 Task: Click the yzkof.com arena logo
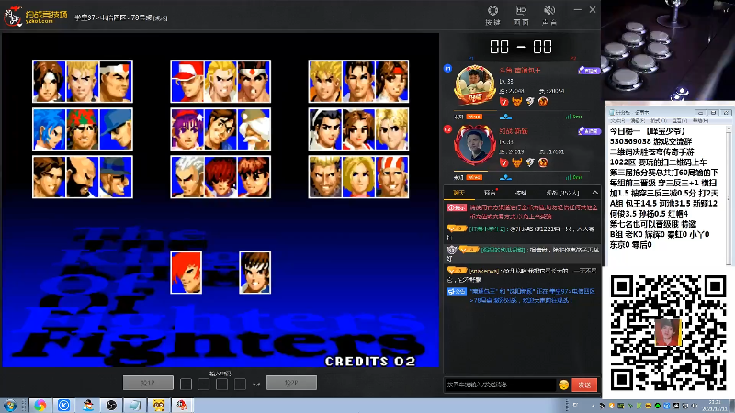(x=36, y=16)
